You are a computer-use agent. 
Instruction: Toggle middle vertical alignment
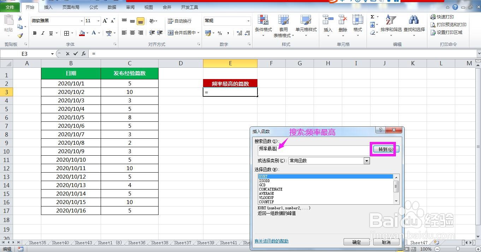132,21
